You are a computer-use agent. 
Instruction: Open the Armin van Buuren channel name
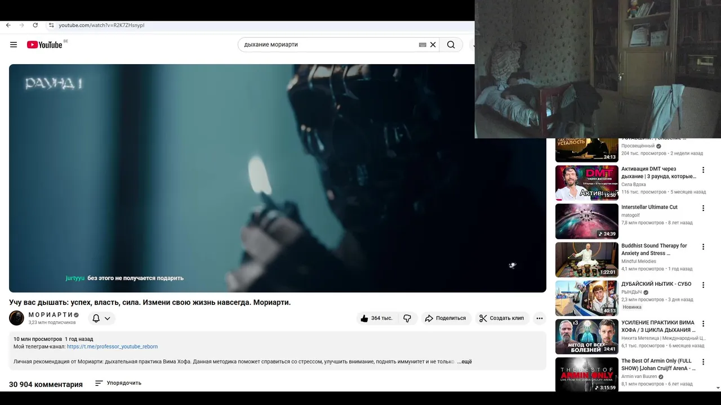pos(639,377)
